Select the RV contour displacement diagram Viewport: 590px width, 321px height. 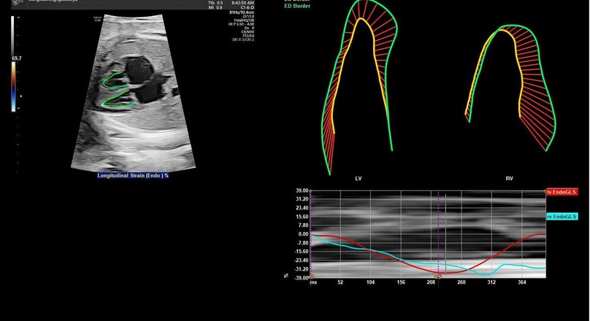coord(510,88)
